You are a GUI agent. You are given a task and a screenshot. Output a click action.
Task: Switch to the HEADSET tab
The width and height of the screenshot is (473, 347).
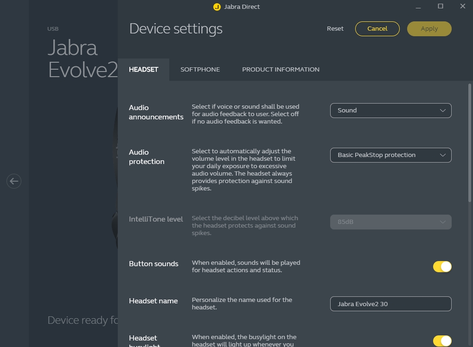[144, 70]
